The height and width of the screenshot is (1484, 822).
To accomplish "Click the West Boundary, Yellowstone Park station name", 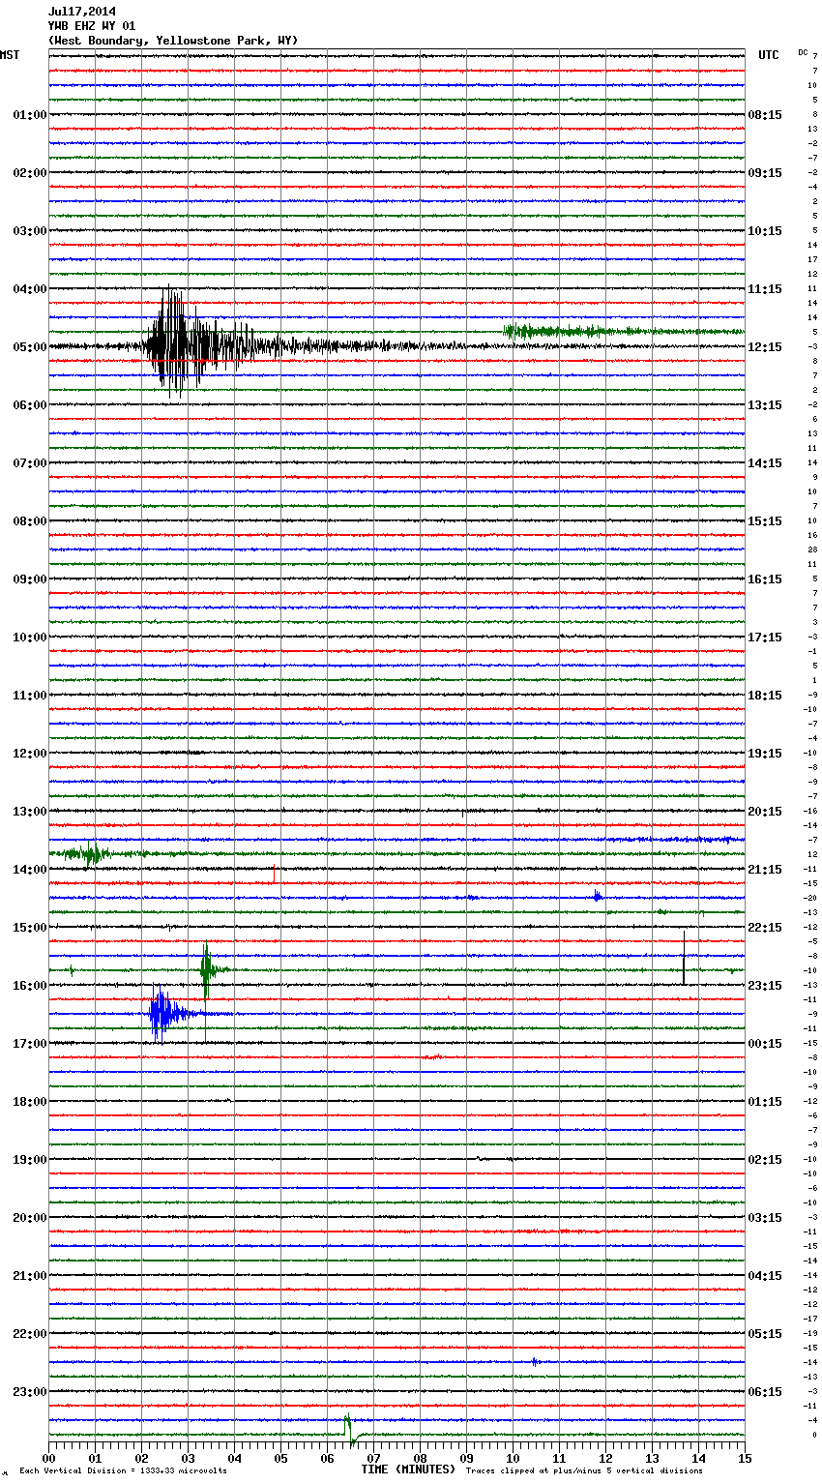I will tap(173, 41).
